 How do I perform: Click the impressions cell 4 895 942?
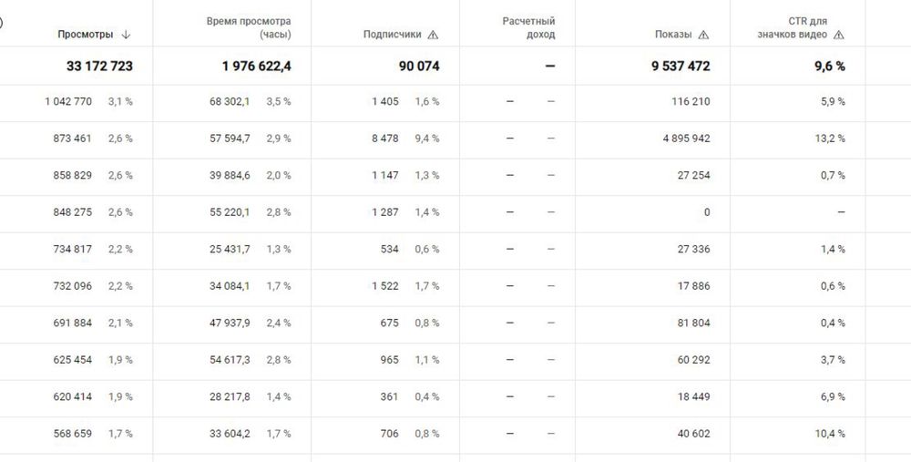pos(681,139)
